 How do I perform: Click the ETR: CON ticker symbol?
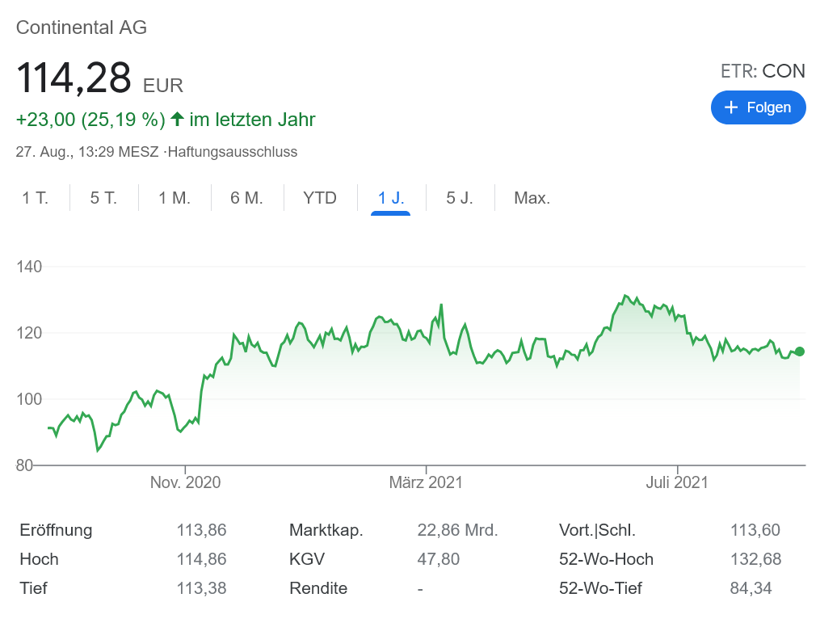763,71
